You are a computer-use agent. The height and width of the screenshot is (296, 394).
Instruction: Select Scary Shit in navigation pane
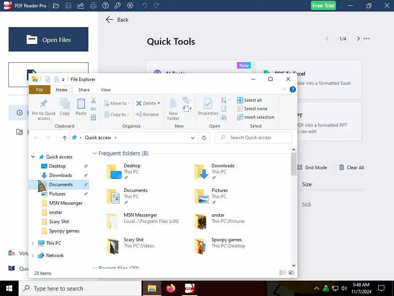coord(59,222)
